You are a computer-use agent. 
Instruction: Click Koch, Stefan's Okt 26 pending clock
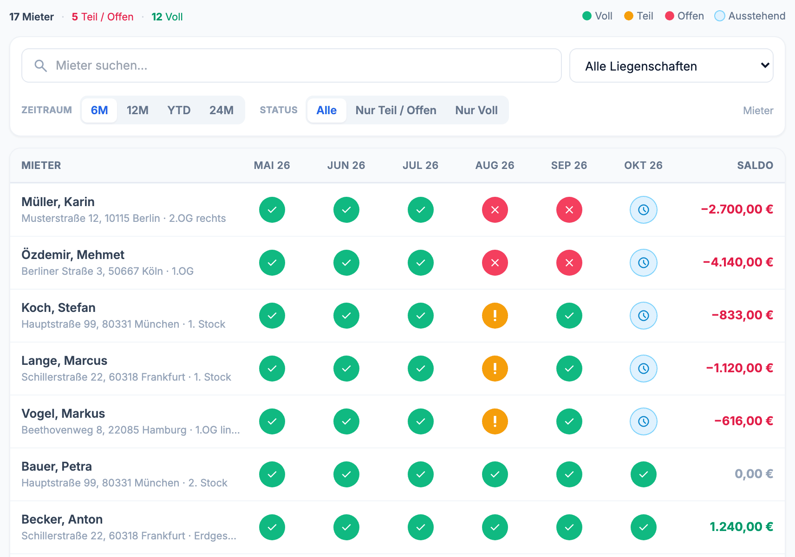tap(644, 316)
